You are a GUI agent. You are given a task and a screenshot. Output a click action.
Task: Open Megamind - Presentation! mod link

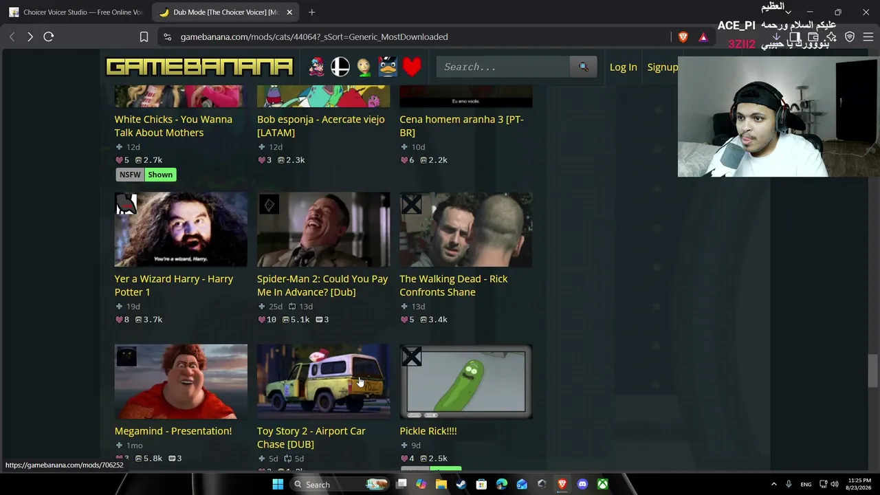pyautogui.click(x=173, y=431)
